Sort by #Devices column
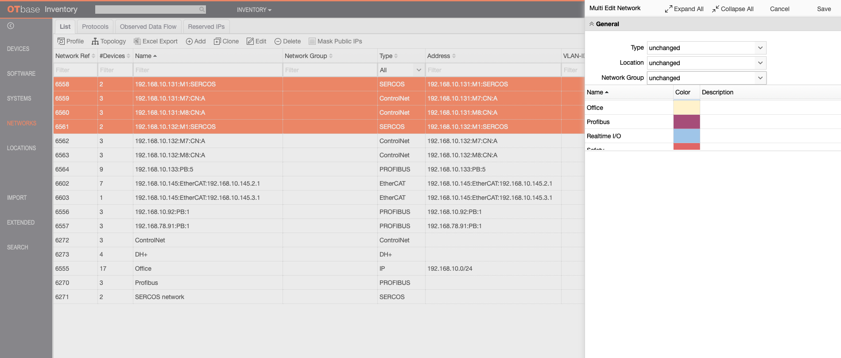Viewport: 841px width, 358px height. pyautogui.click(x=115, y=56)
